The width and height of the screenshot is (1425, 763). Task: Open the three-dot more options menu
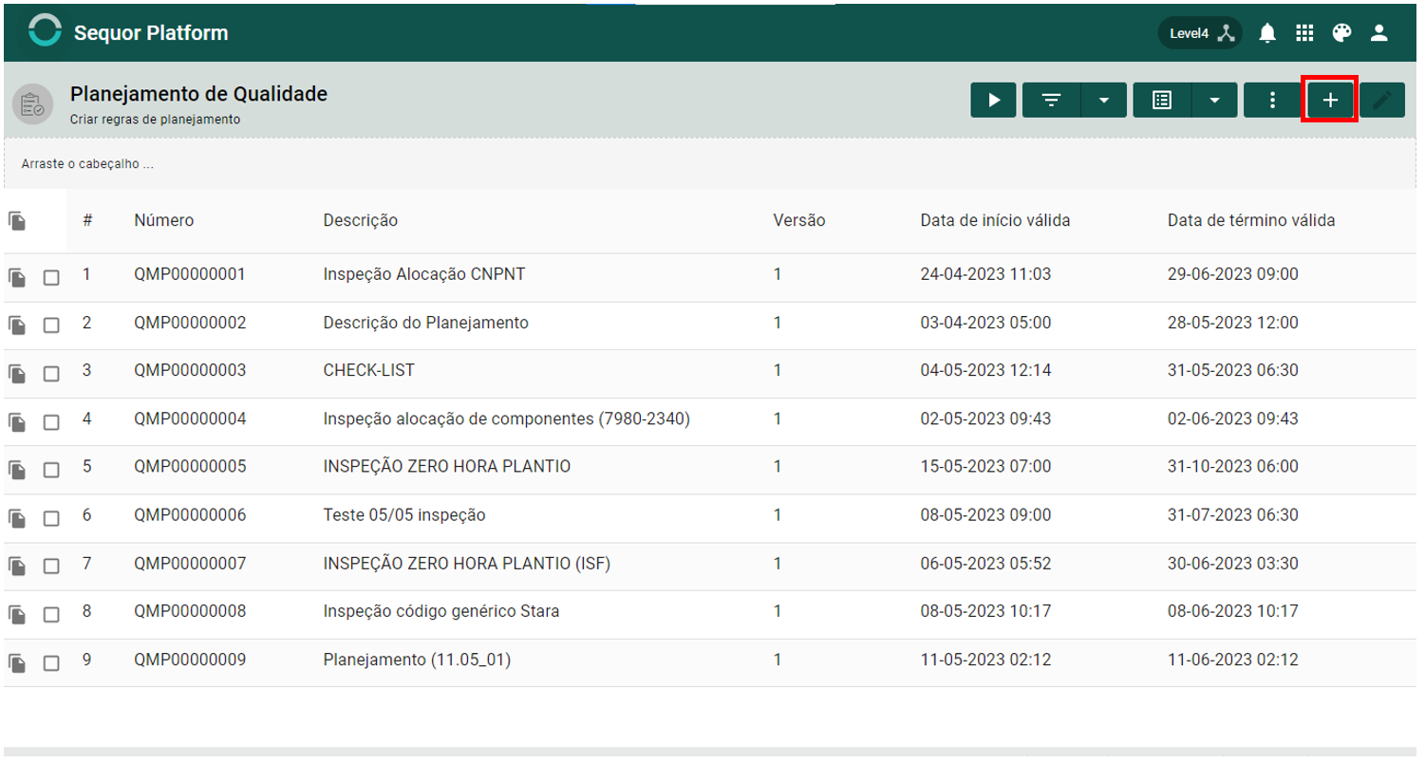click(x=1272, y=100)
